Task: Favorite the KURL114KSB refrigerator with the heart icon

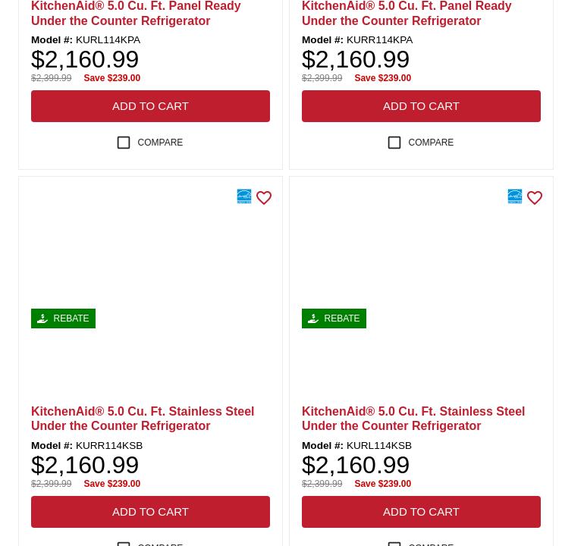Action: click(535, 198)
